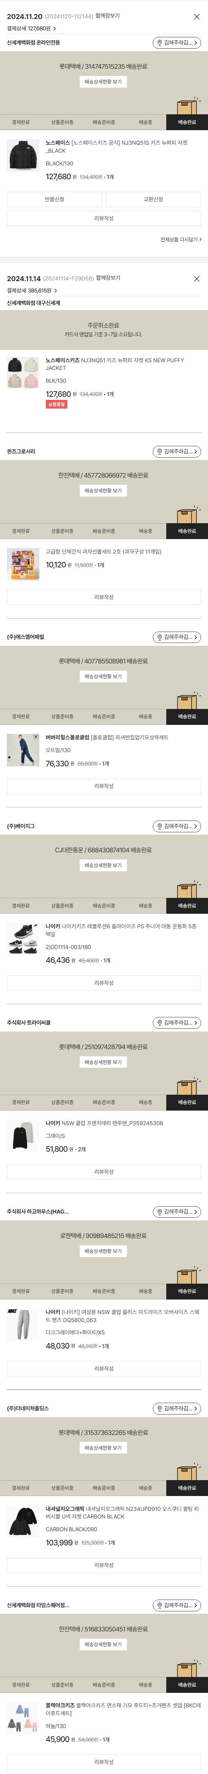Open the North Face black jacket thumbnail
Viewport: 208px width, 1774px height.
(23, 155)
